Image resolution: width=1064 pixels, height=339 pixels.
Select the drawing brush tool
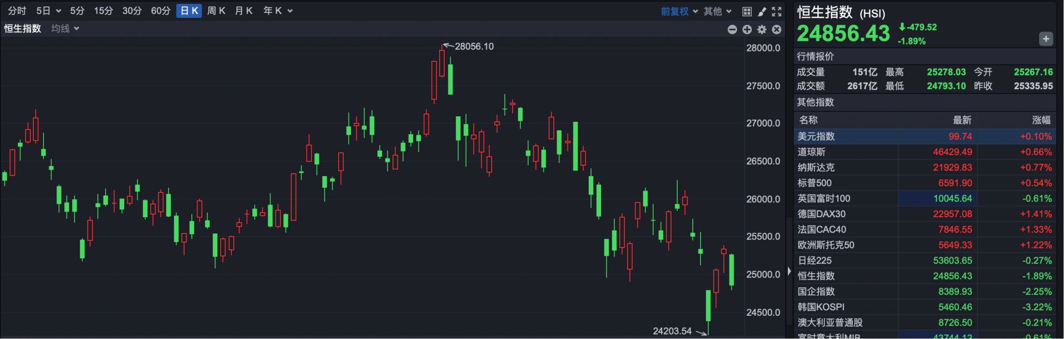click(762, 11)
